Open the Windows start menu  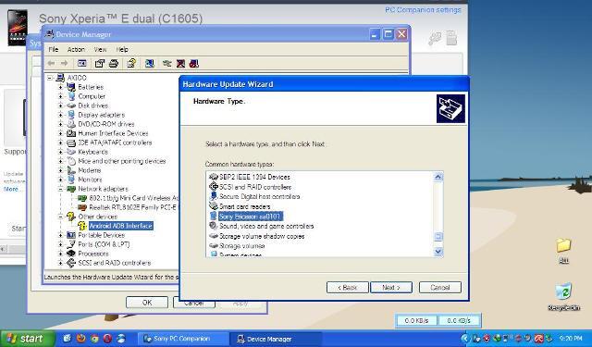tap(27, 339)
